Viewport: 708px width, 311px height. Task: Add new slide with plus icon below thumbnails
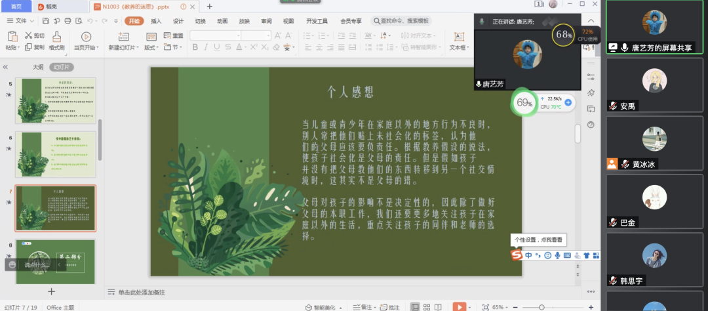coord(51,291)
